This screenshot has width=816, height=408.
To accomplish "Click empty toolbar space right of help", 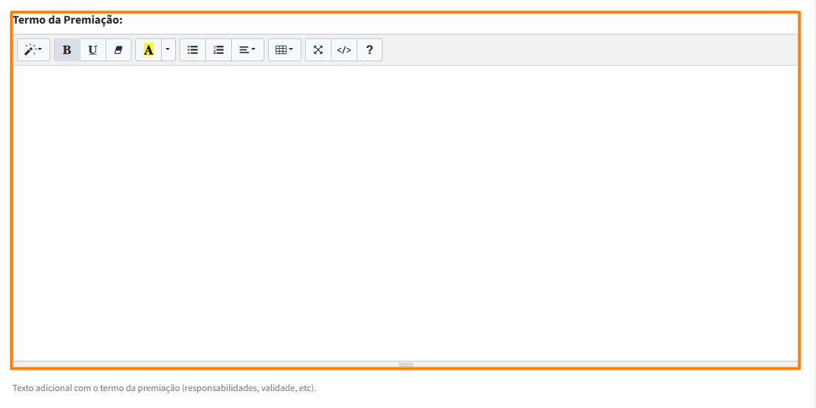I will coord(591,50).
